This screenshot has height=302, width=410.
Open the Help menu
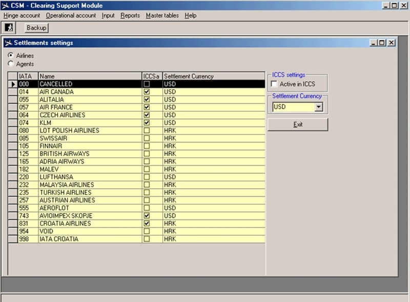click(190, 15)
